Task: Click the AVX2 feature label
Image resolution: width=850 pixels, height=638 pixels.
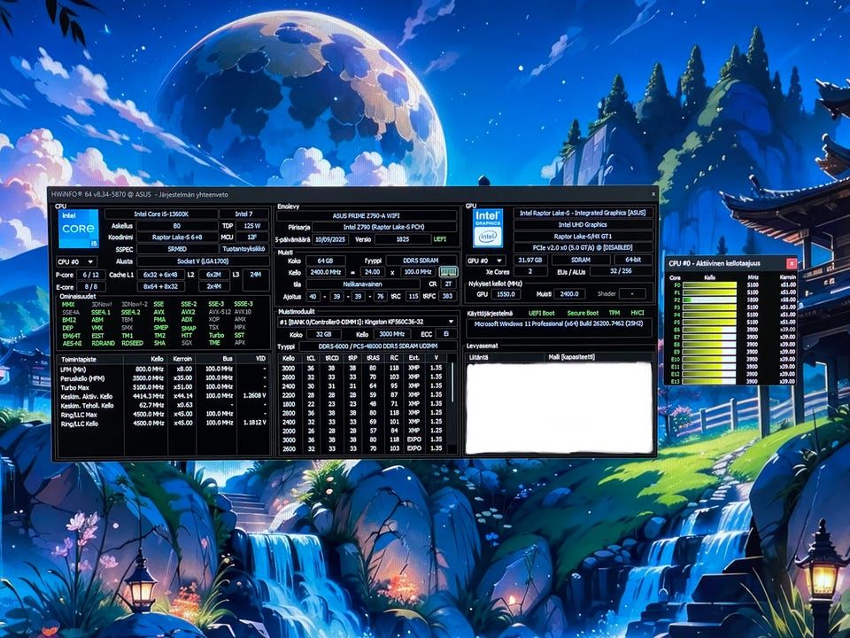Action: (188, 312)
